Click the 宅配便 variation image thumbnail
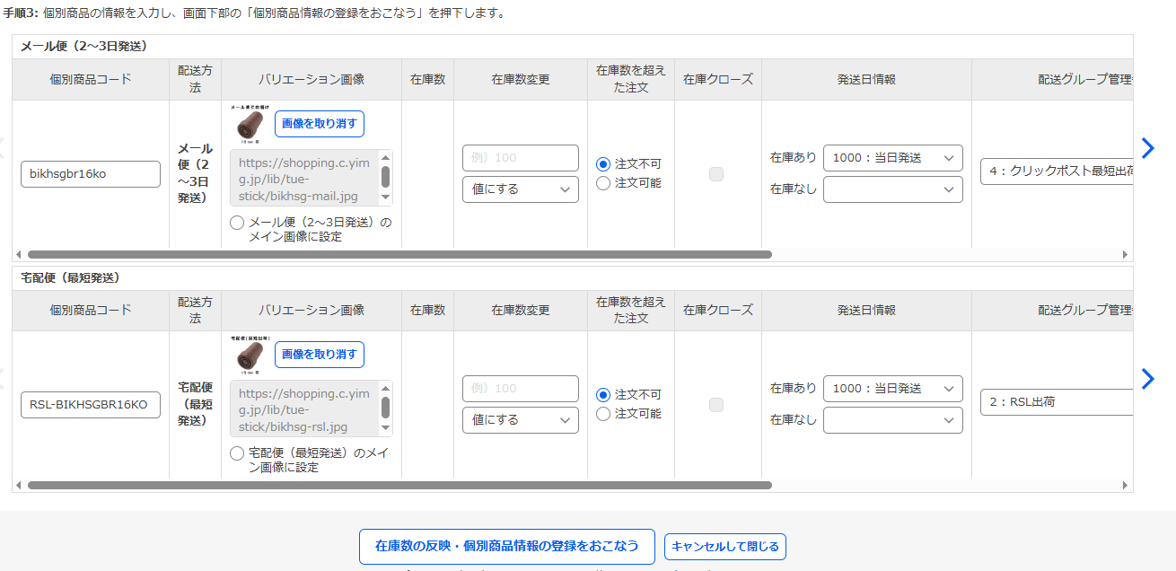The image size is (1176, 571). tap(249, 355)
